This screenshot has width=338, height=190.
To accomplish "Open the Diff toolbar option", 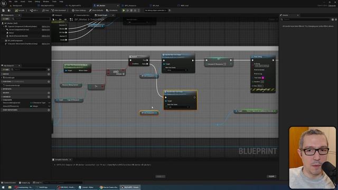I will click(34, 11).
